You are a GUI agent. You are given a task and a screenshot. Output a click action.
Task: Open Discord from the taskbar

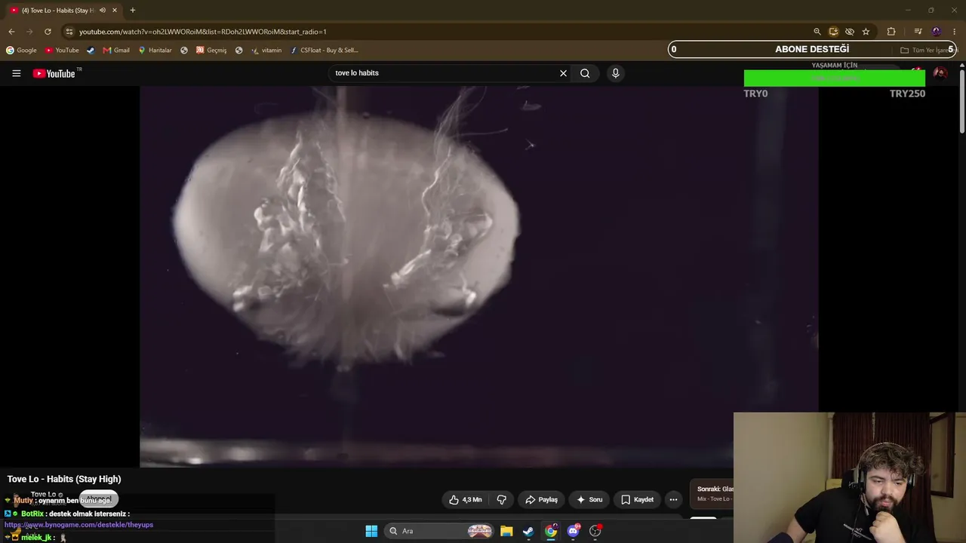(574, 531)
